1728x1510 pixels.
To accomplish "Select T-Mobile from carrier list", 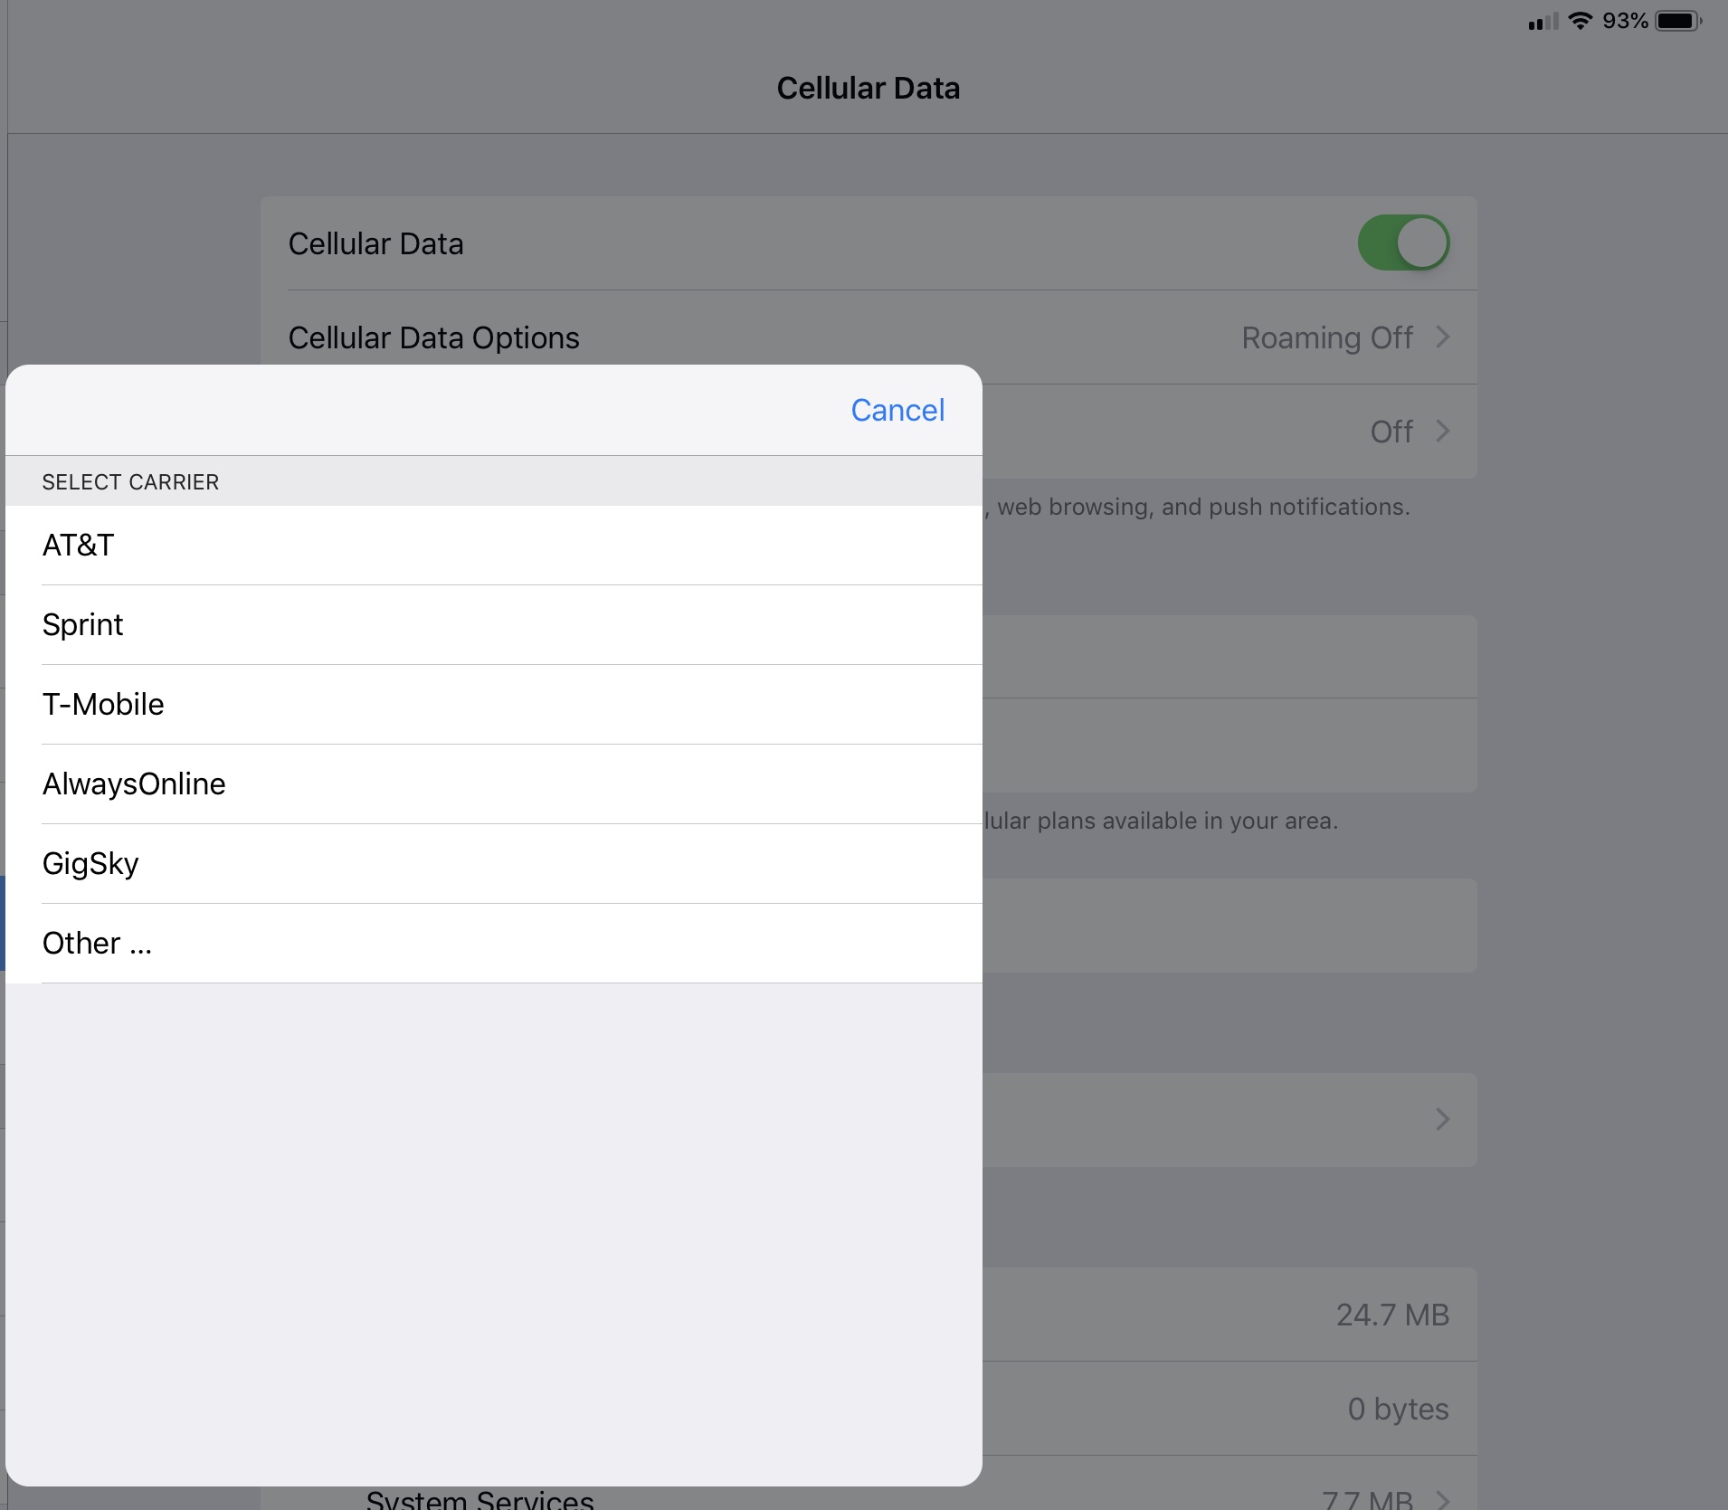I will tap(494, 705).
